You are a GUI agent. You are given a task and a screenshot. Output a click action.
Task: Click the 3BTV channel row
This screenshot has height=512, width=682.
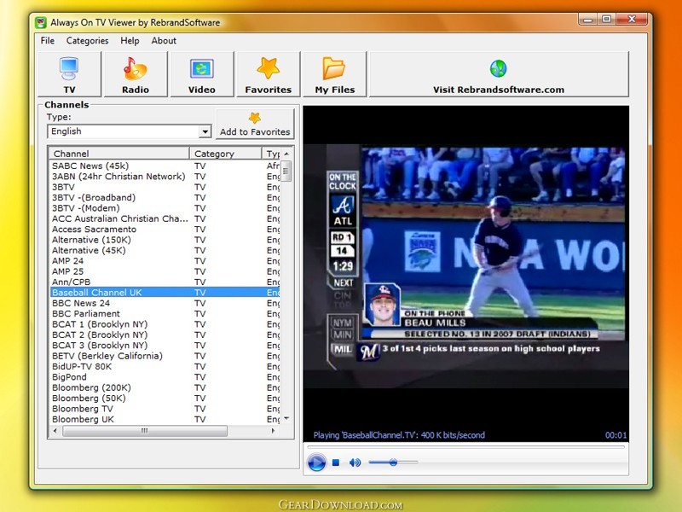coord(165,187)
